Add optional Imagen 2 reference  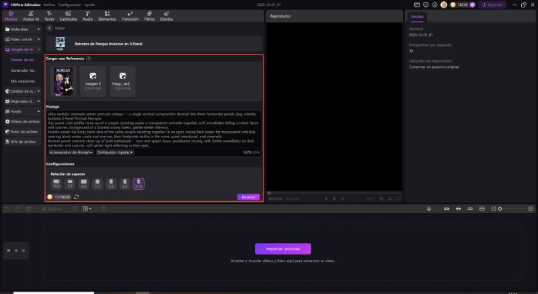[x=93, y=81]
